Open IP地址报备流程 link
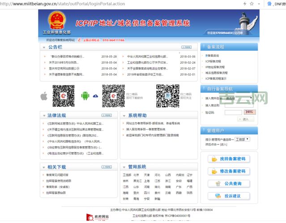 pos(215,67)
